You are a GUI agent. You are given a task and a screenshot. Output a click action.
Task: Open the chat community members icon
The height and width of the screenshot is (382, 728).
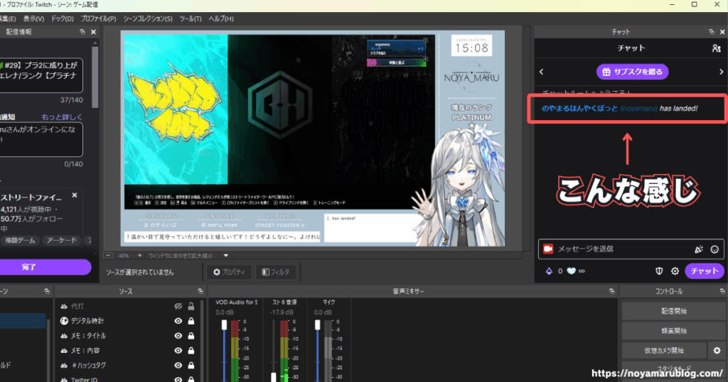[x=716, y=48]
